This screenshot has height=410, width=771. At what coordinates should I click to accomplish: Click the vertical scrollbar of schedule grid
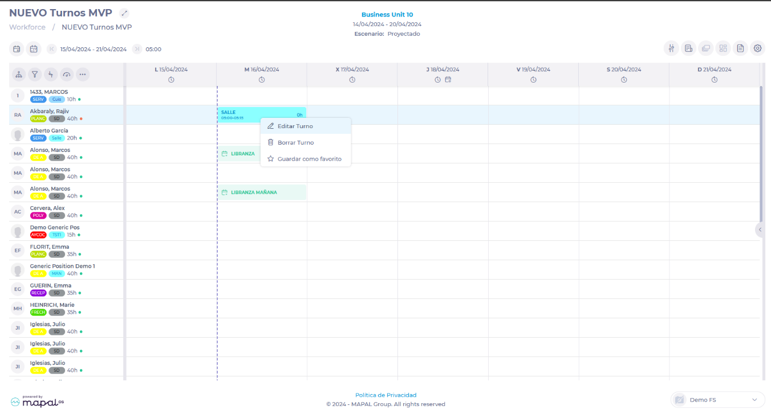click(x=761, y=154)
